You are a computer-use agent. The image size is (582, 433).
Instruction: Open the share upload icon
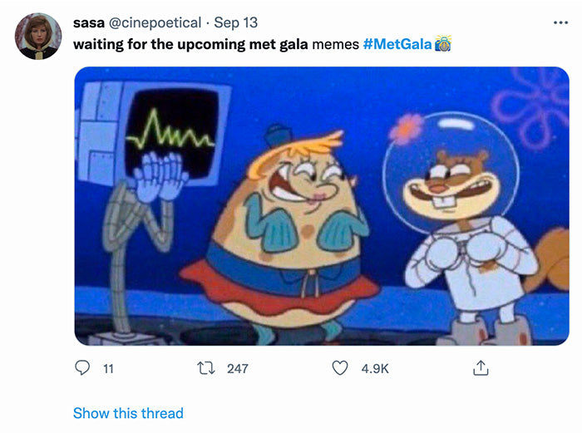(481, 367)
